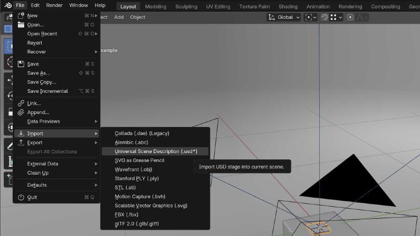Open the Help menu
Screen dimensions: 420x236
pyautogui.click(x=100, y=5)
